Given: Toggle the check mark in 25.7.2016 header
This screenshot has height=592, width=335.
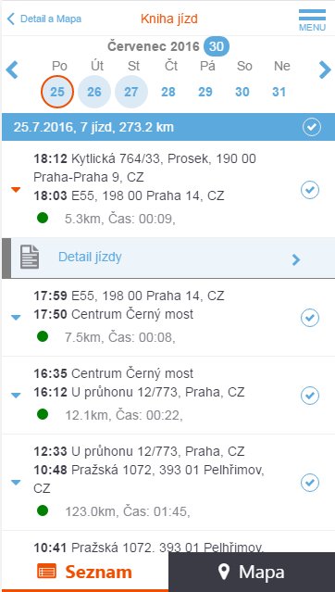Looking at the screenshot, I should pos(312,128).
